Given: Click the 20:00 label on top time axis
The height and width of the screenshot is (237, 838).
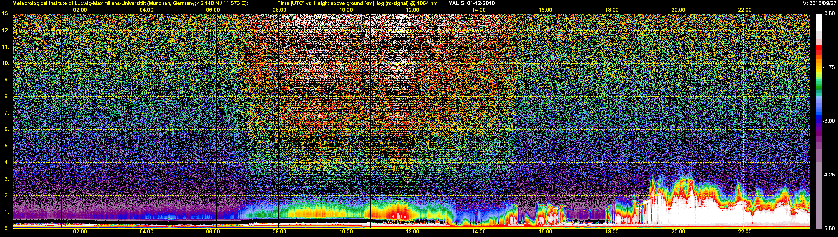Looking at the screenshot, I should click(x=678, y=10).
